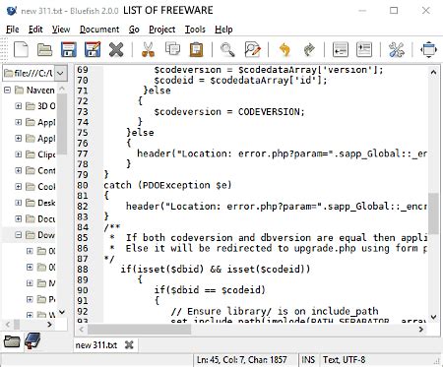The width and height of the screenshot is (443, 367).
Task: Click scroll left arrow of editor
Action: [82, 329]
